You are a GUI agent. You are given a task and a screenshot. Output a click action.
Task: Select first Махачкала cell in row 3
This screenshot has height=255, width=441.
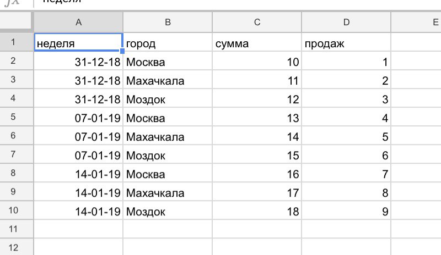click(x=168, y=80)
